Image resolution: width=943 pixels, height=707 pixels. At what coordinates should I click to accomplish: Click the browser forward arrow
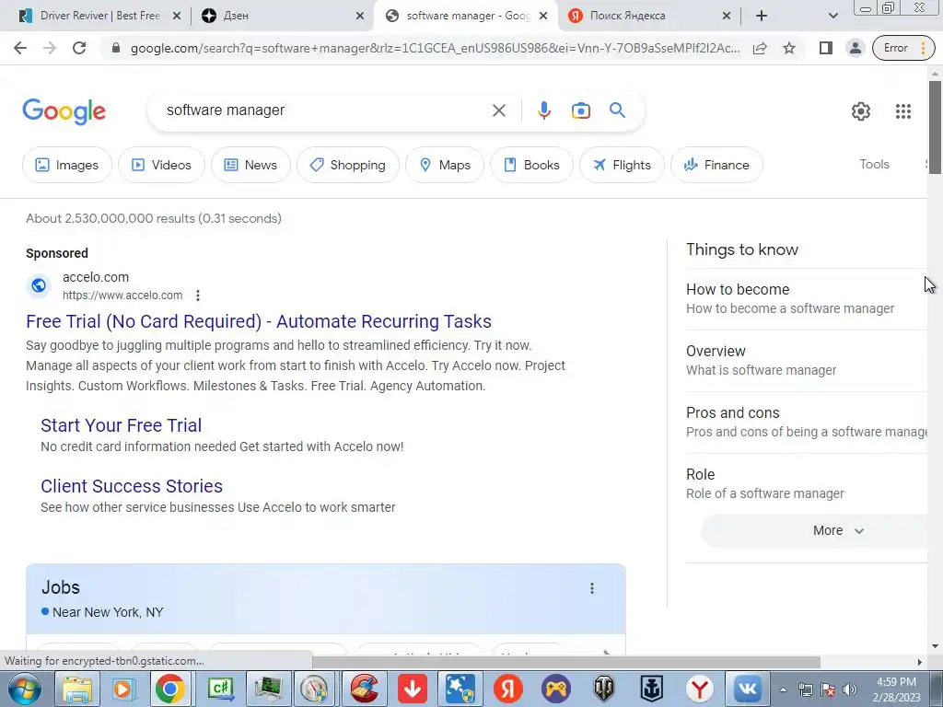click(x=50, y=48)
